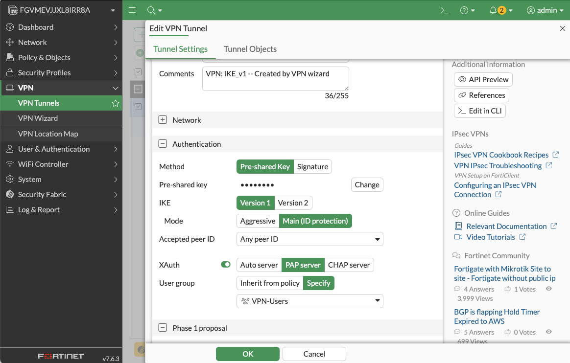Open Relevant Documentation link
This screenshot has width=570, height=363.
click(507, 227)
